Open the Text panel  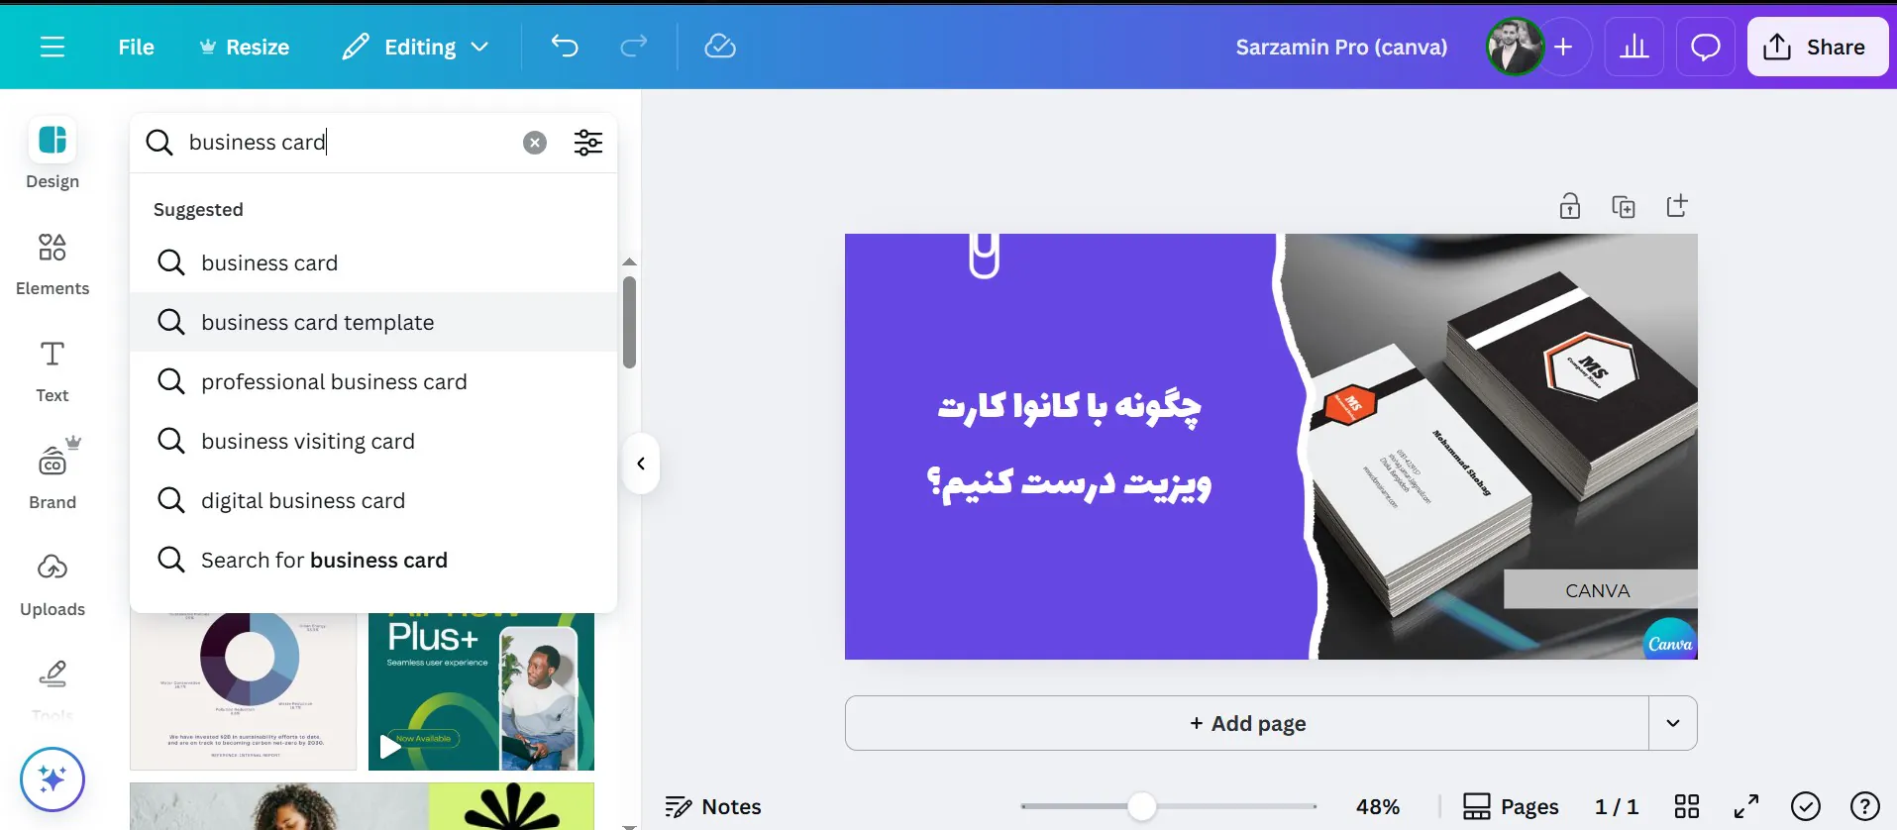(53, 370)
